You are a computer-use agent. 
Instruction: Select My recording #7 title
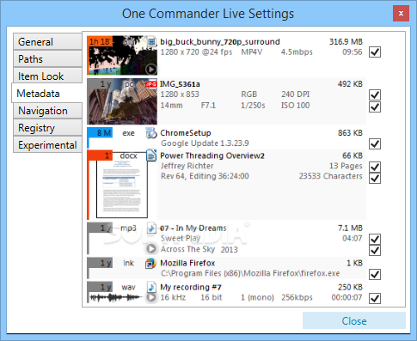coord(191,287)
